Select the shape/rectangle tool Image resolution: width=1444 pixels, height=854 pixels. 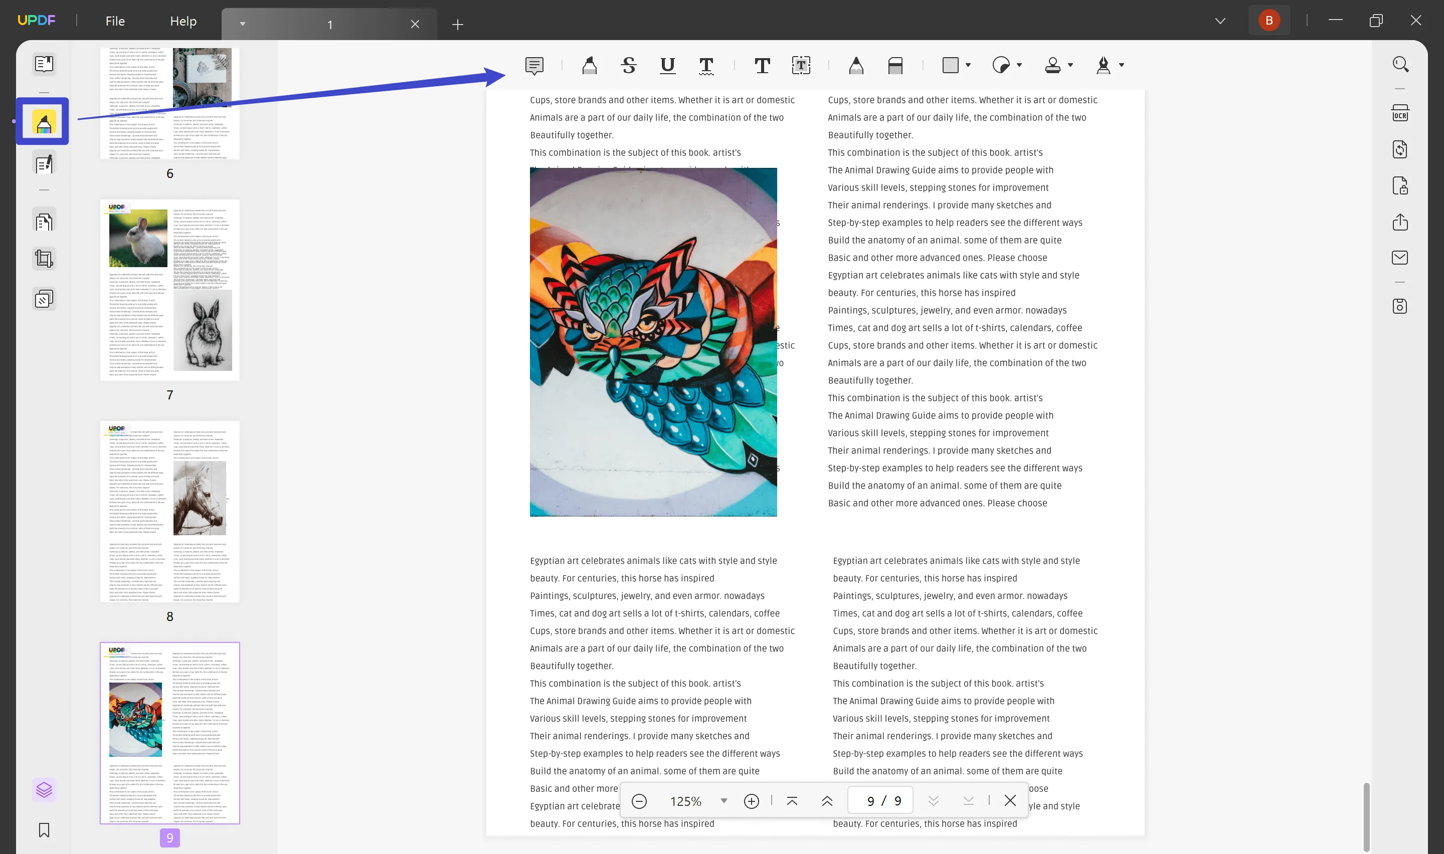tap(952, 65)
